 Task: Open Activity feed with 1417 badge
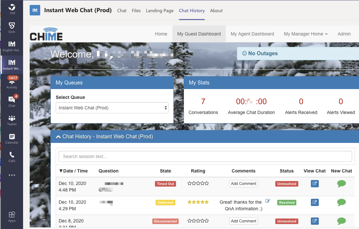[12, 82]
